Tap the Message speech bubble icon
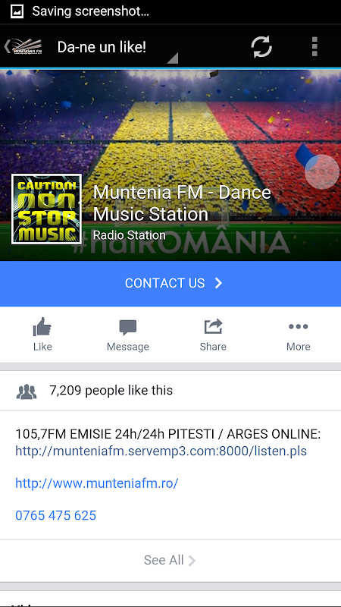Image resolution: width=341 pixels, height=607 pixels. point(127,328)
